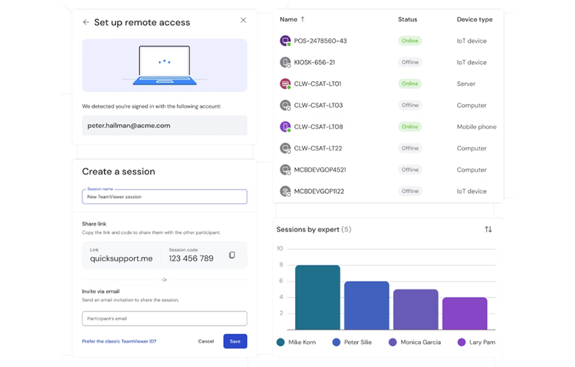Click the quicksupport.me link text
Viewport: 575px width, 367px height.
121,259
